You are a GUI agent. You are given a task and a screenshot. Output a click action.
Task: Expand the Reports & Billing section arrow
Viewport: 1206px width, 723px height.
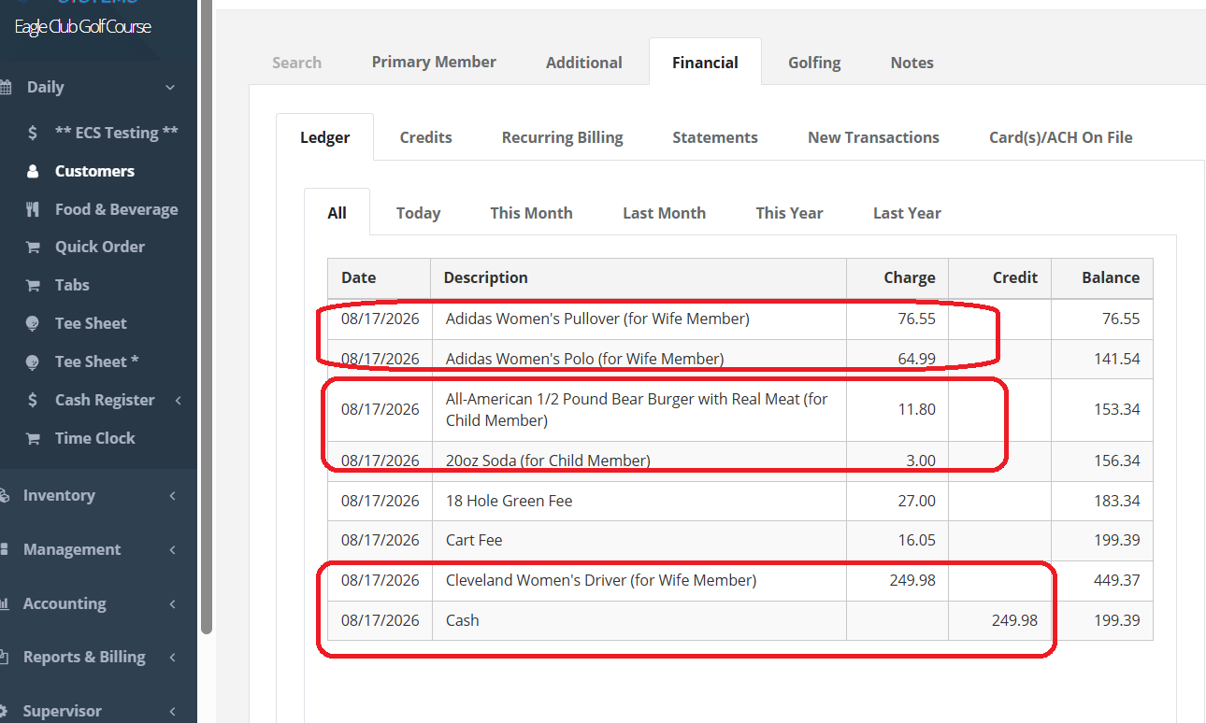point(172,658)
